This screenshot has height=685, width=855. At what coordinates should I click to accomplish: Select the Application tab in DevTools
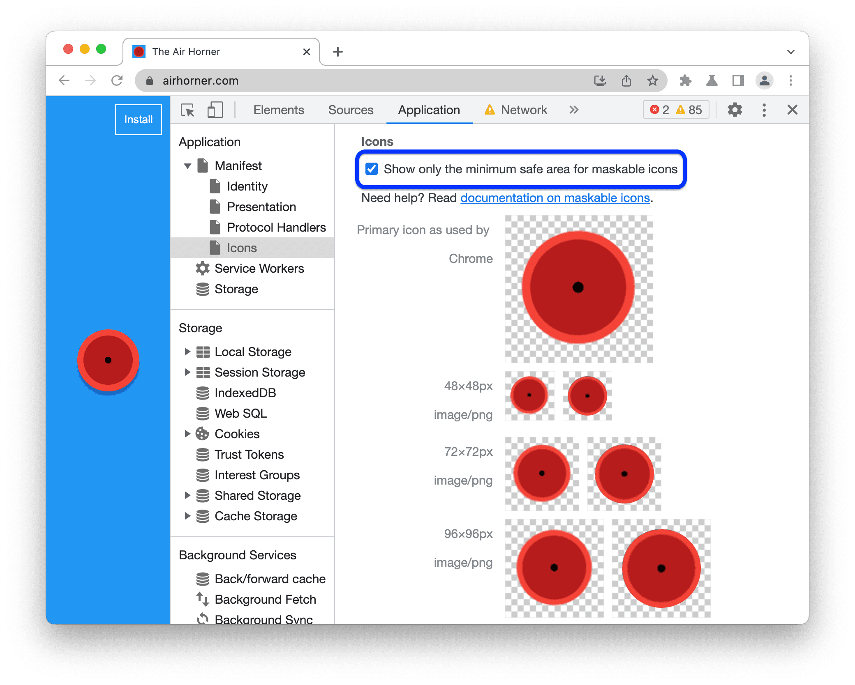tap(427, 110)
